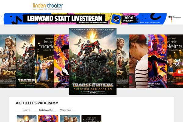The width and height of the screenshot is (183, 122).
Task: Show previous poster with left carousel arrow
Action: pyautogui.click(x=5, y=63)
